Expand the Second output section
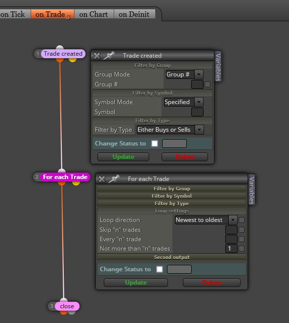The image size is (289, 323). [172, 257]
